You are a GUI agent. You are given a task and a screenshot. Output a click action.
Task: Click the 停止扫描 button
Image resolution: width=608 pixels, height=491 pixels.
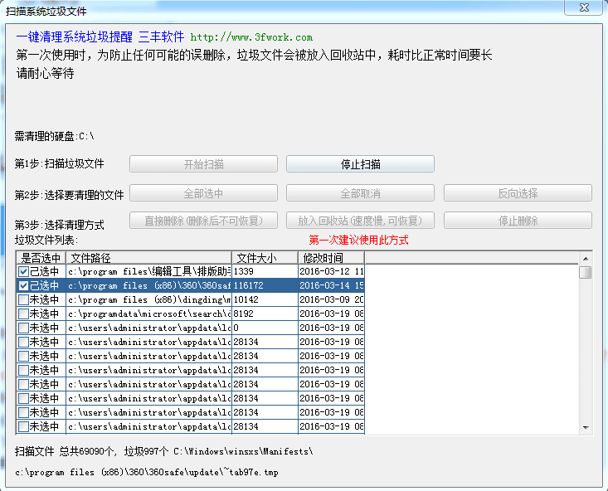click(360, 164)
